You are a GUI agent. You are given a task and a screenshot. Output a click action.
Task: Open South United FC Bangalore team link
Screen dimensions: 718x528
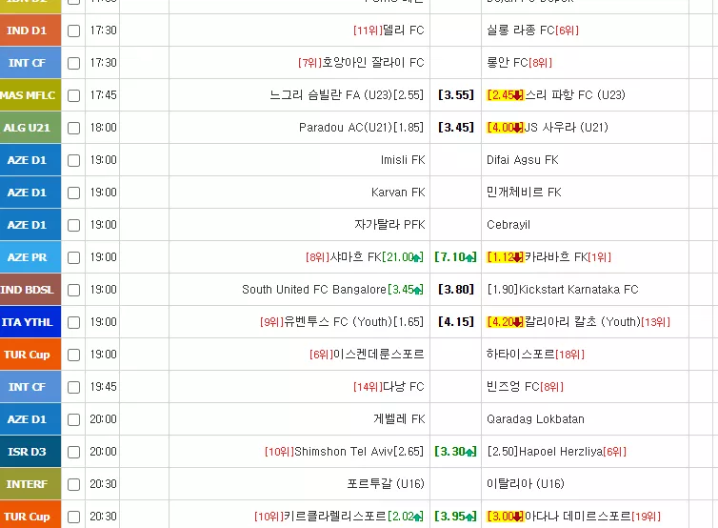(314, 290)
